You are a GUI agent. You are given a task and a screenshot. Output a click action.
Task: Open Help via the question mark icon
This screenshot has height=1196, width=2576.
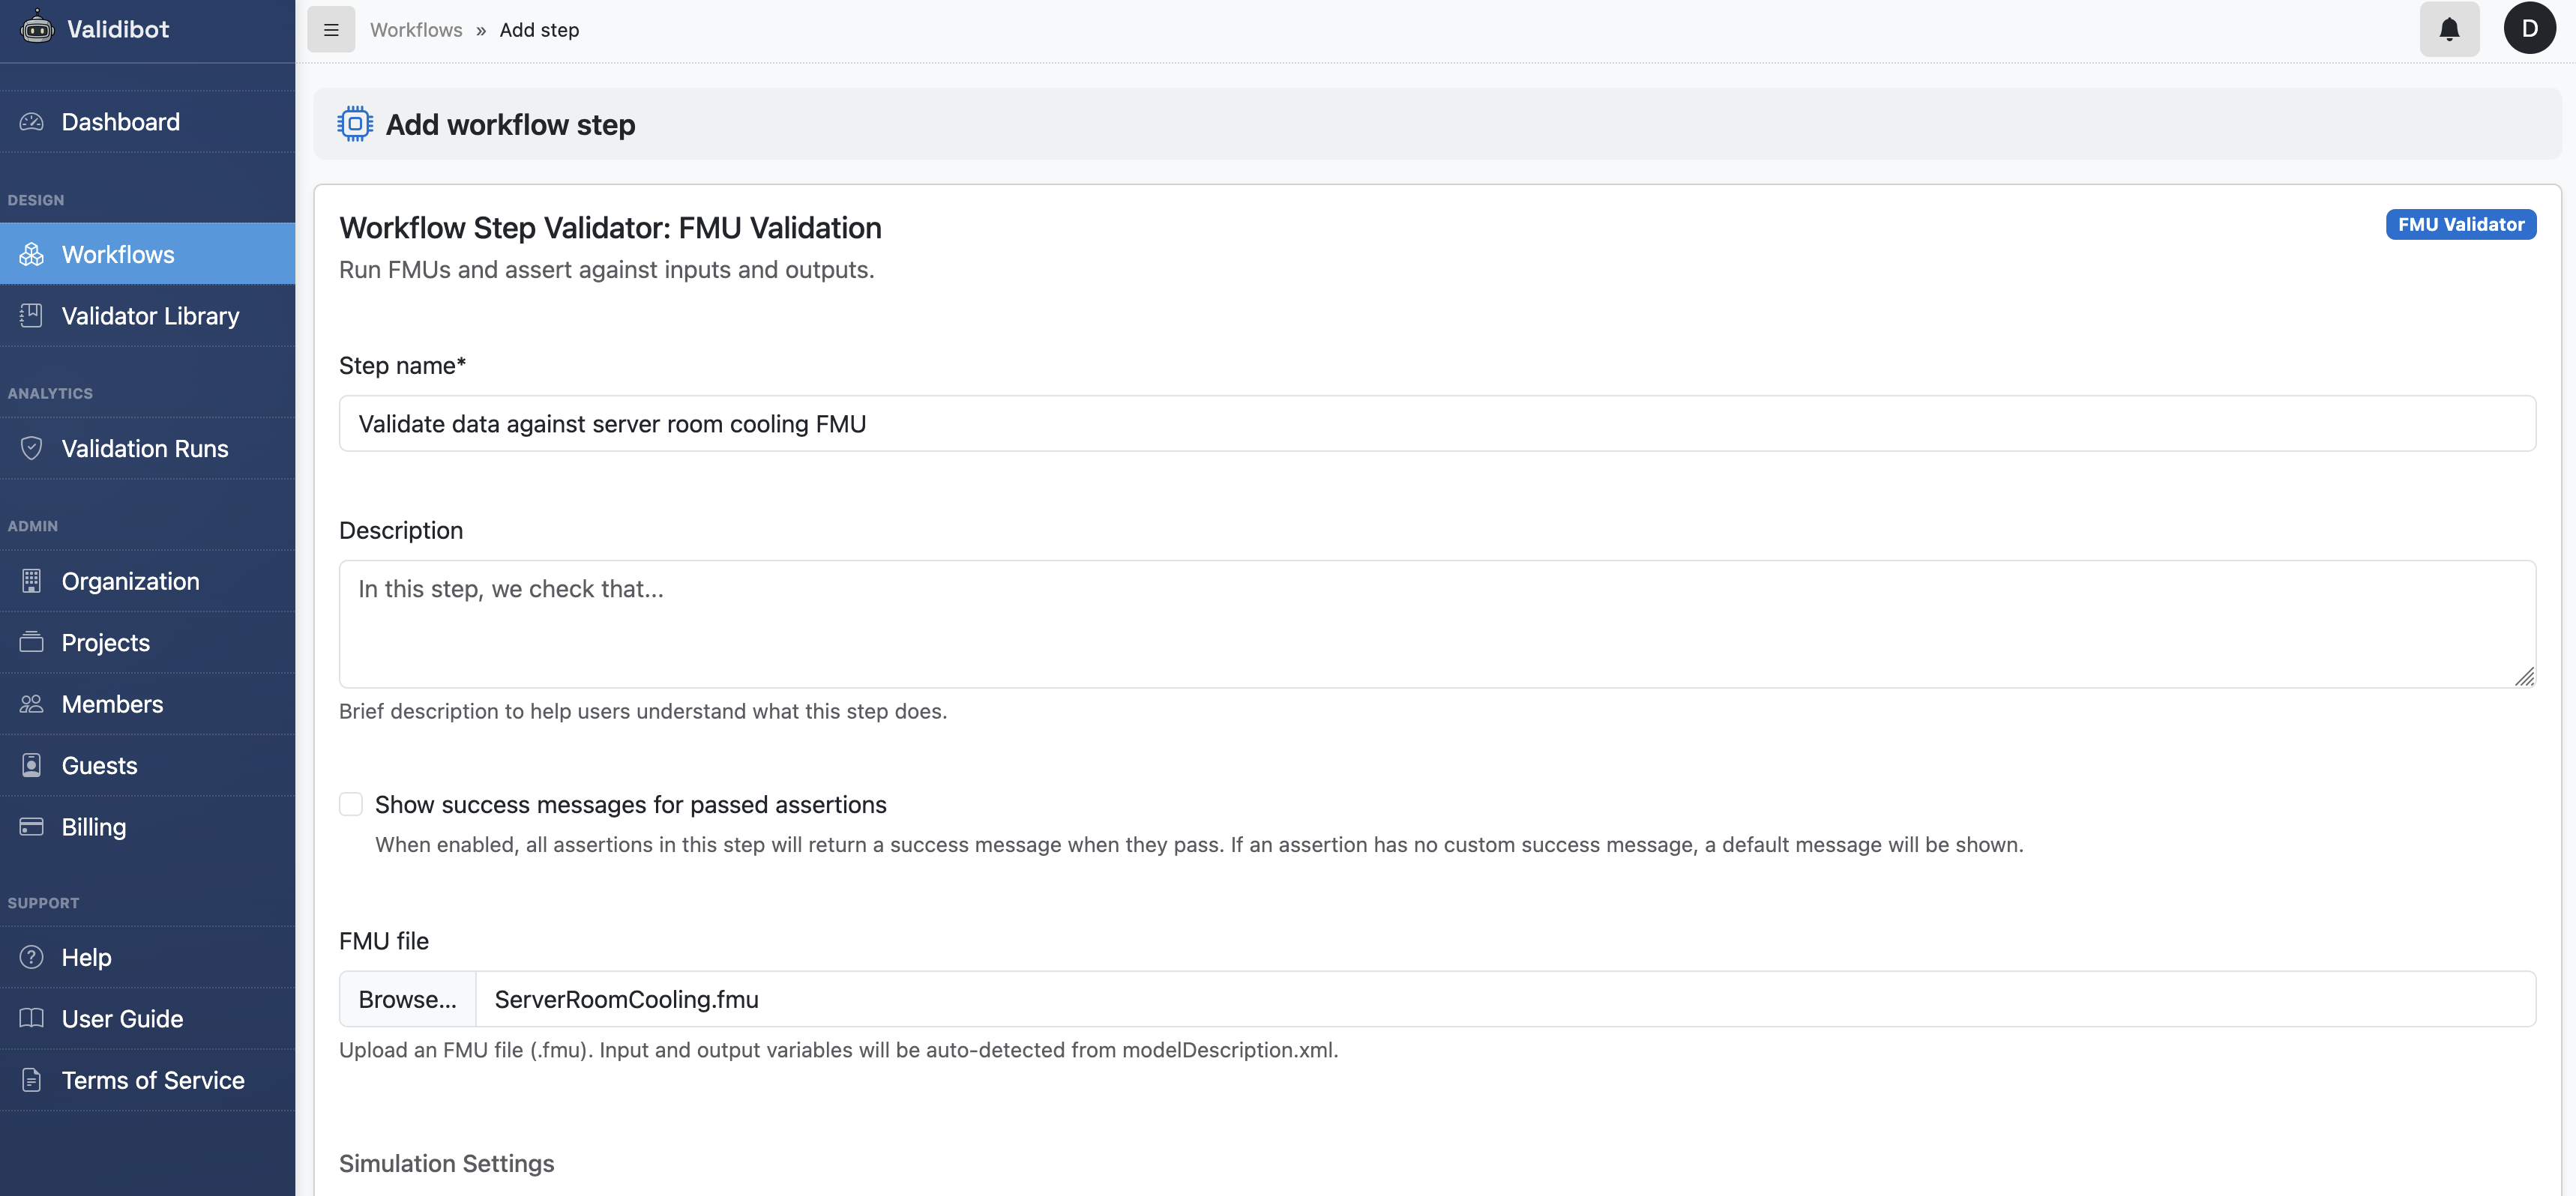pos(31,956)
